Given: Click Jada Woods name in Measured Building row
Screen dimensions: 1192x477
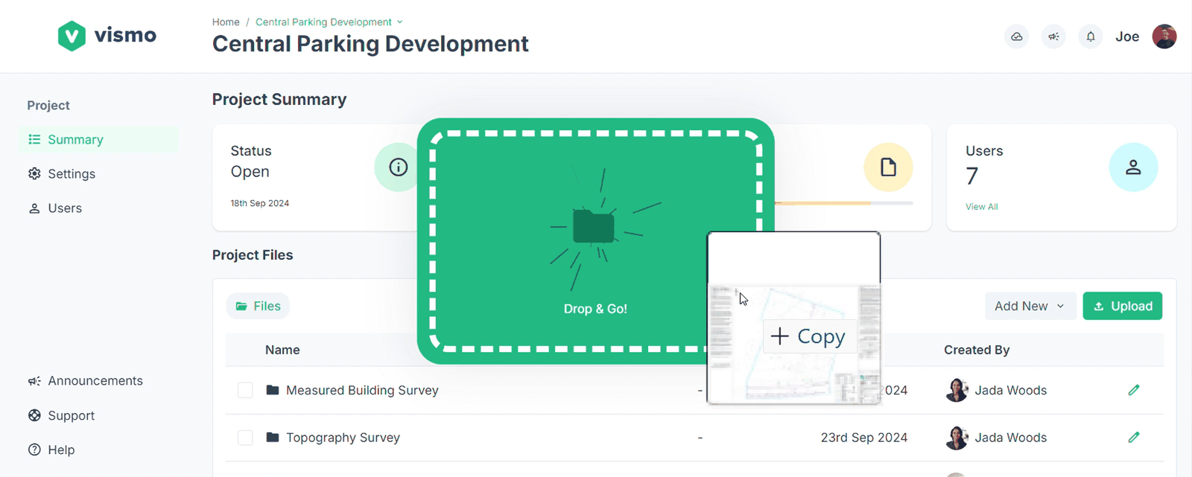Looking at the screenshot, I should (x=1010, y=390).
